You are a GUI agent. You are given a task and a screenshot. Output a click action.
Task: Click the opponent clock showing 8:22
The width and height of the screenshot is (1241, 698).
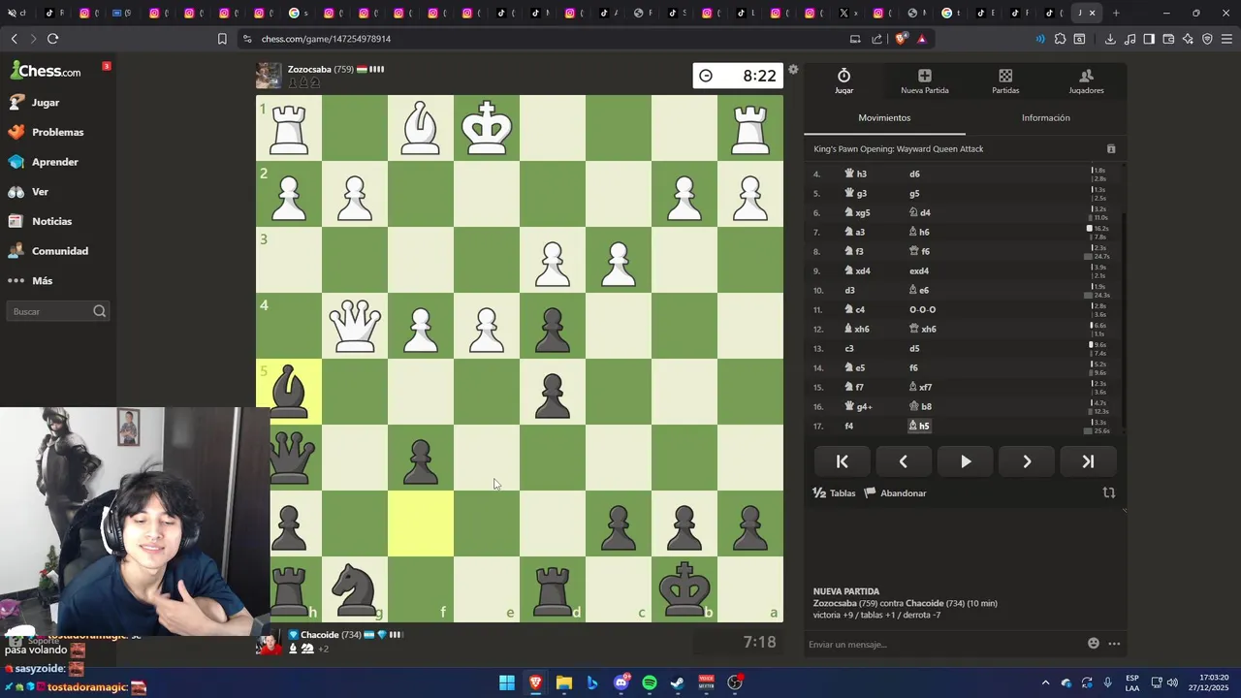tap(738, 76)
